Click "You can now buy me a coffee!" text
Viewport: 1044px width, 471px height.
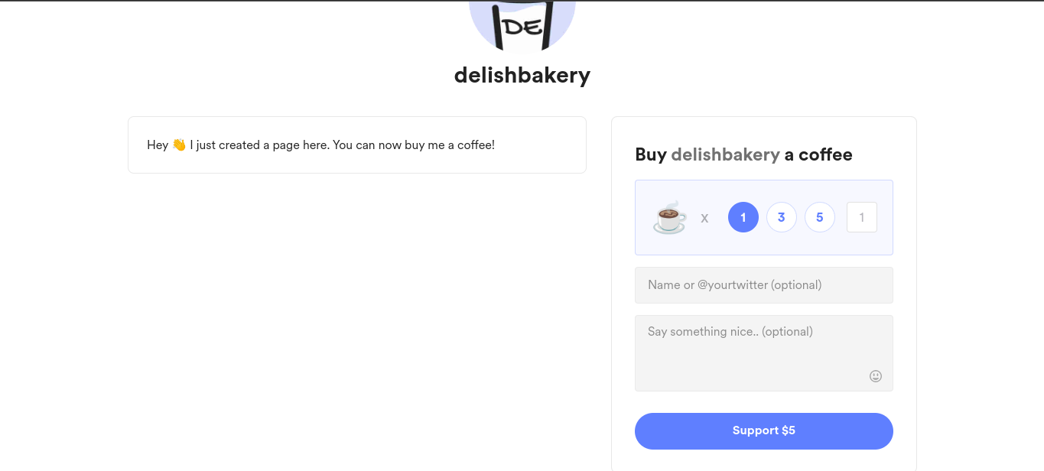coord(414,145)
